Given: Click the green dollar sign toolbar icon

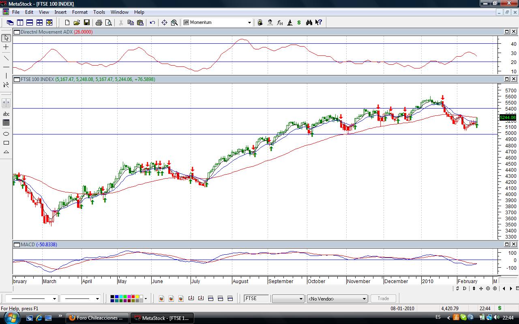Looking at the screenshot, I should (299, 23).
